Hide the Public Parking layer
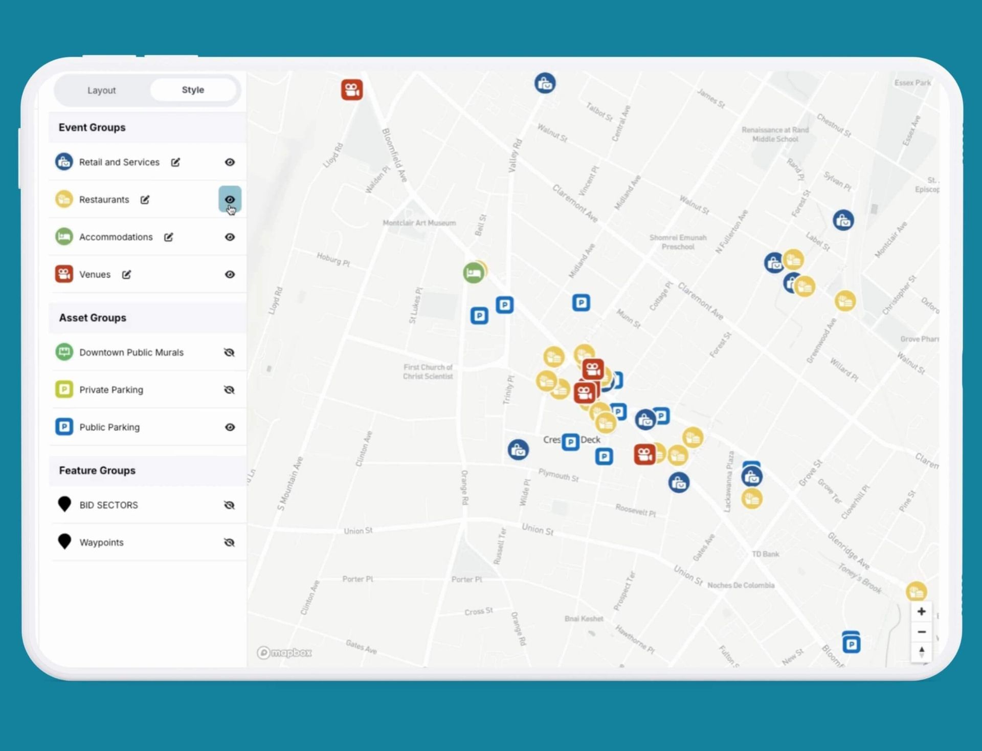Image resolution: width=982 pixels, height=751 pixels. [x=230, y=427]
